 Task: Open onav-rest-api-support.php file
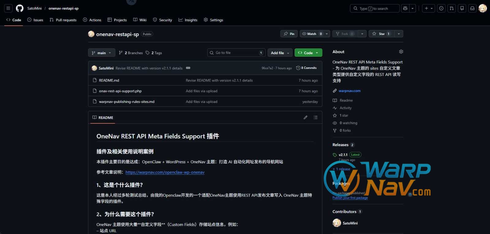tap(120, 91)
